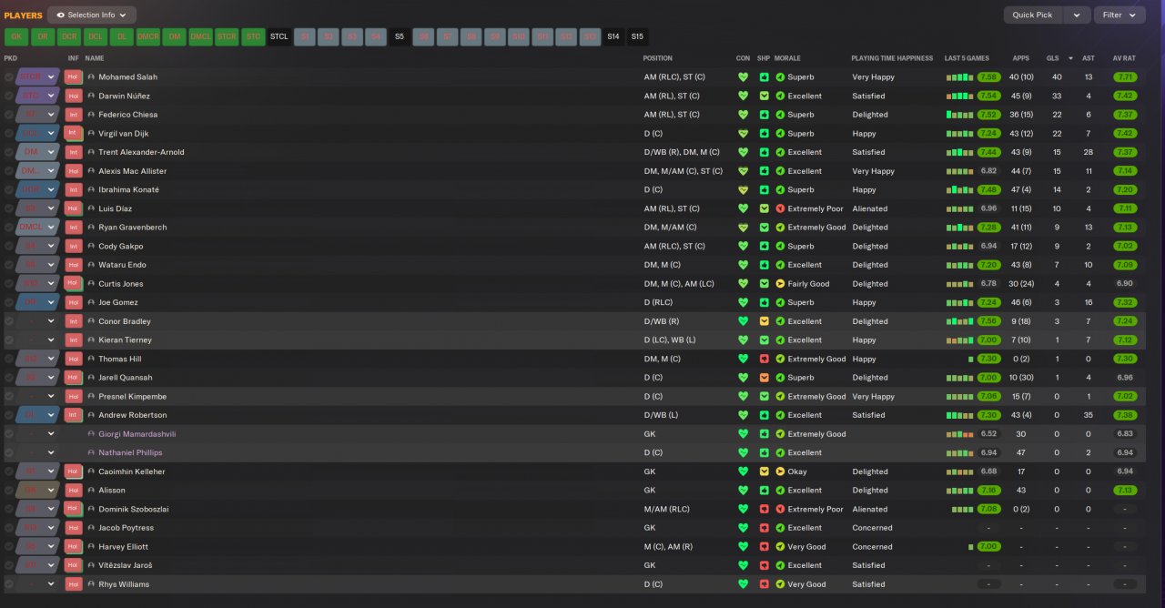Click the 7.58 last-game rating badge for Salah

click(988, 77)
